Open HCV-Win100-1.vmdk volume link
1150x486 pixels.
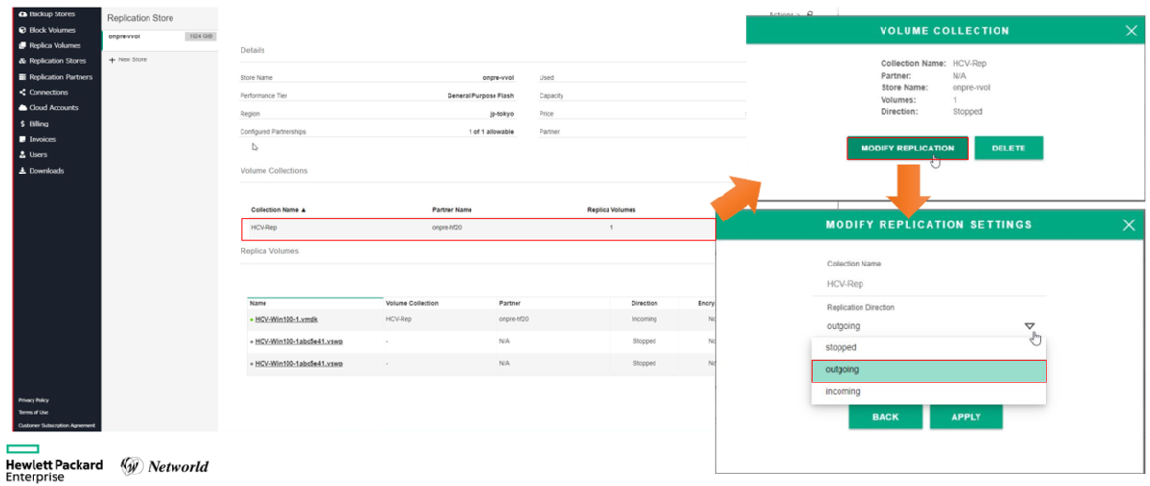click(x=288, y=318)
